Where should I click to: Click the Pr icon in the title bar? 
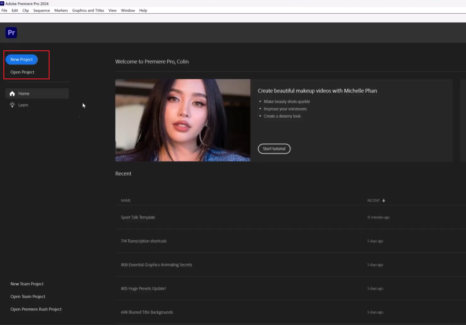pos(3,3)
